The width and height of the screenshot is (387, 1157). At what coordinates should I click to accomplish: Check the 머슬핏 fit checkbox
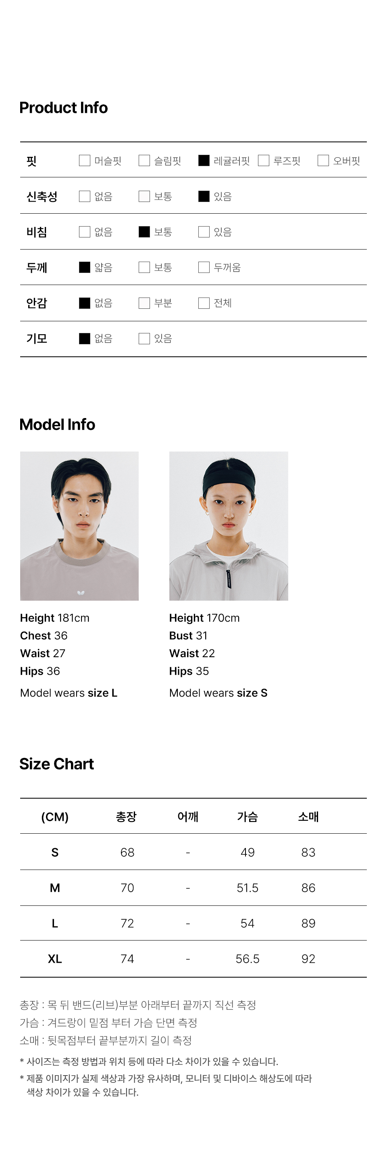click(x=84, y=160)
